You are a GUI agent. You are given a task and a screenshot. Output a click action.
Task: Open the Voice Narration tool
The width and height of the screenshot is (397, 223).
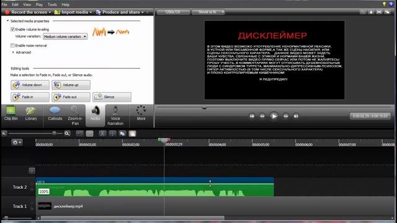pos(115,116)
